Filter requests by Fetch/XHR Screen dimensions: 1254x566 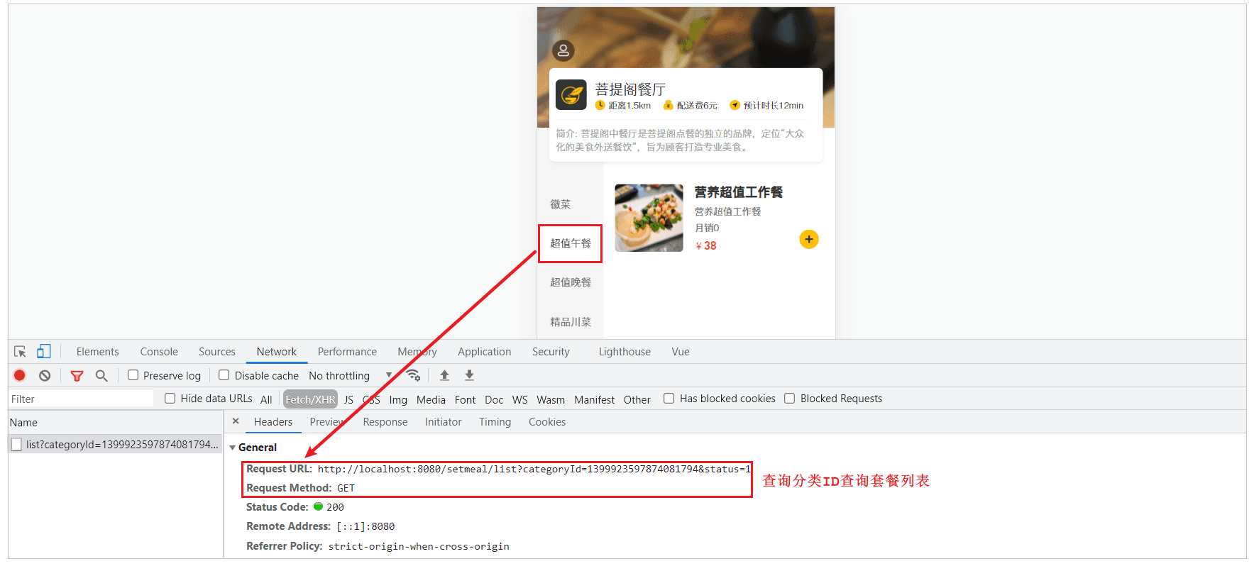310,400
